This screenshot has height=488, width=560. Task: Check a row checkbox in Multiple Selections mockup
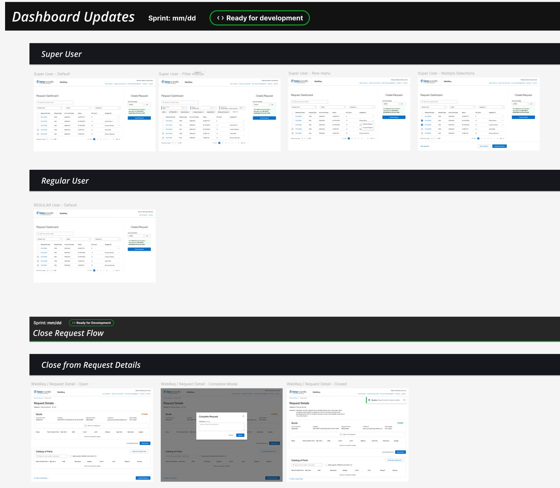point(422,121)
